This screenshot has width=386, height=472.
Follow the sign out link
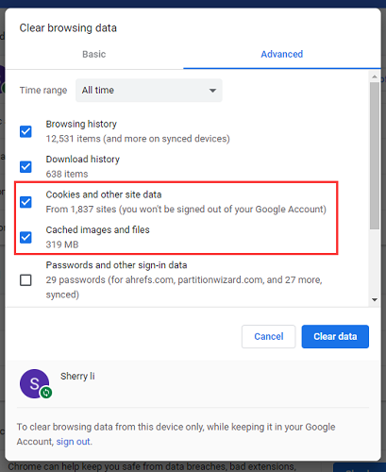74,442
